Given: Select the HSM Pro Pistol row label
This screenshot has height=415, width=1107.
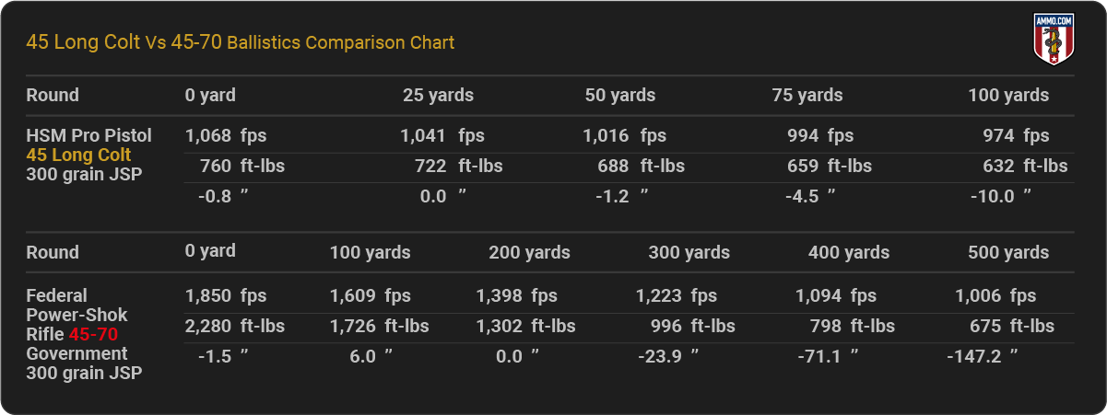Looking at the screenshot, I should pyautogui.click(x=88, y=135).
